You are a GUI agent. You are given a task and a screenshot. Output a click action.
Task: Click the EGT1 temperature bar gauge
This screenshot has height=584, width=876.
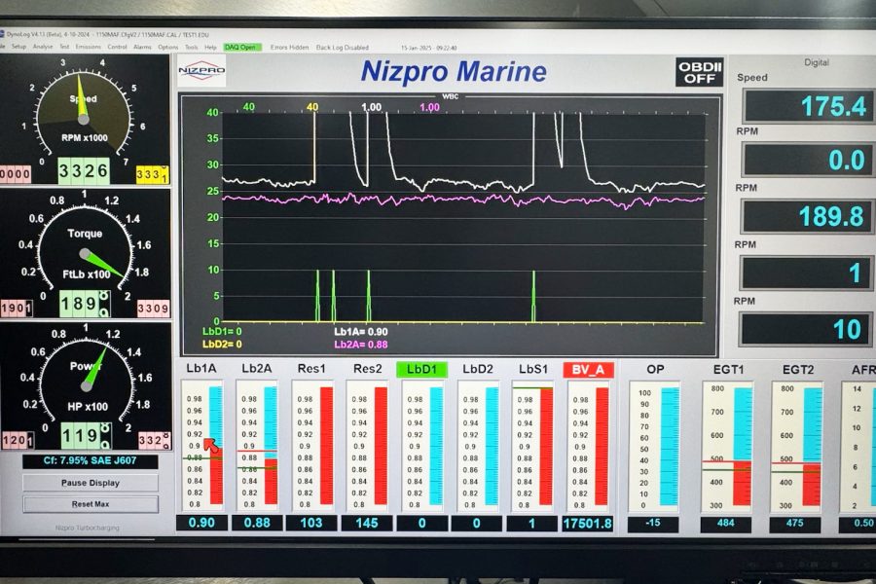(x=728, y=447)
